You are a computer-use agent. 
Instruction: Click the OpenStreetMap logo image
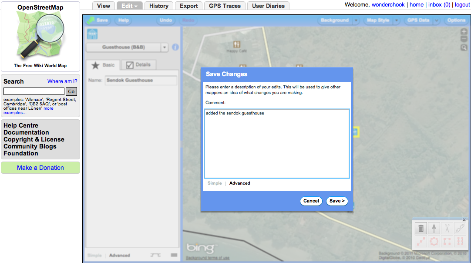[40, 36]
